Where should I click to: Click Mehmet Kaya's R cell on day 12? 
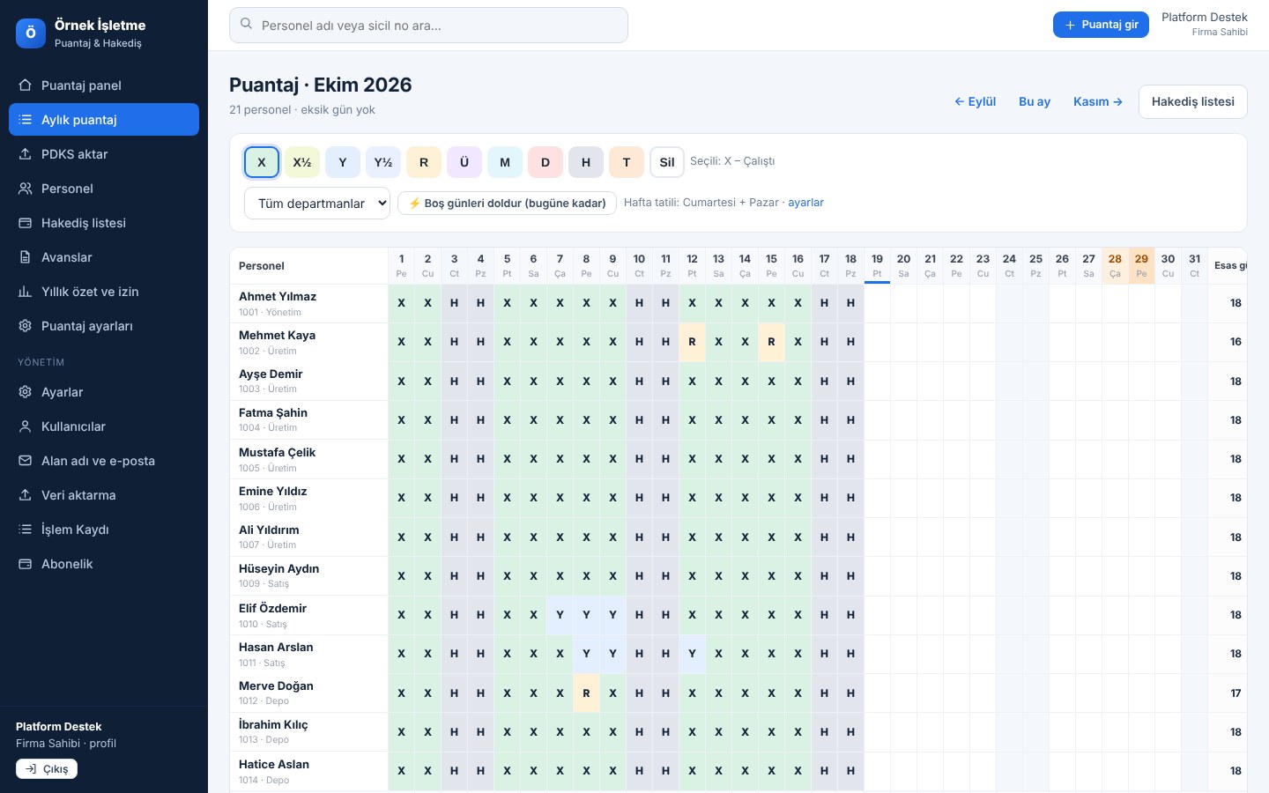point(692,342)
